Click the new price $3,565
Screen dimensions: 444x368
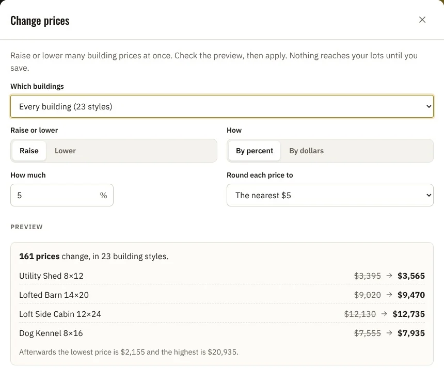pos(411,276)
